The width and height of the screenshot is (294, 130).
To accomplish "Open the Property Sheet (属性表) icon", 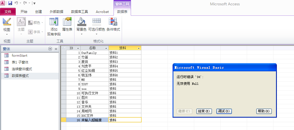I will point(67,22).
